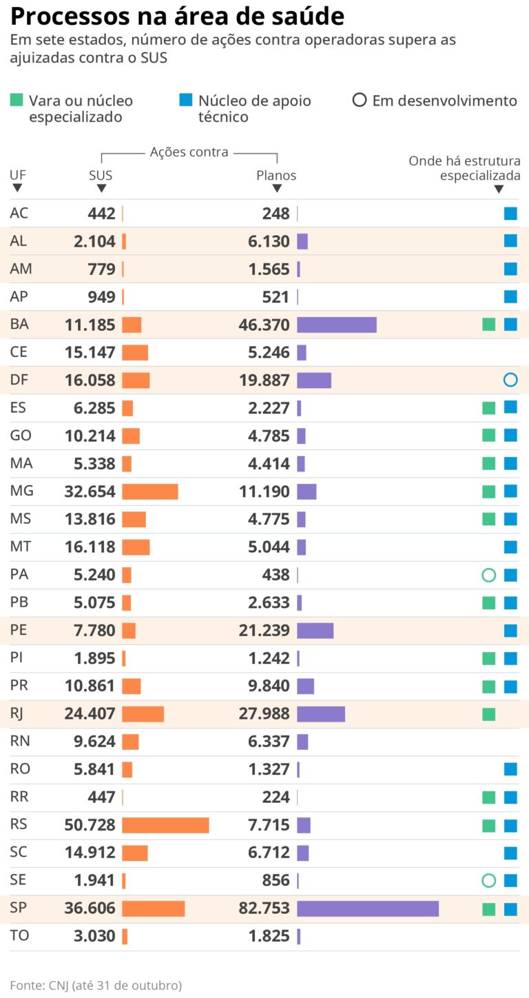Click the arrow under the SUS column header
Viewport: 529px width, 998px height.
(101, 188)
